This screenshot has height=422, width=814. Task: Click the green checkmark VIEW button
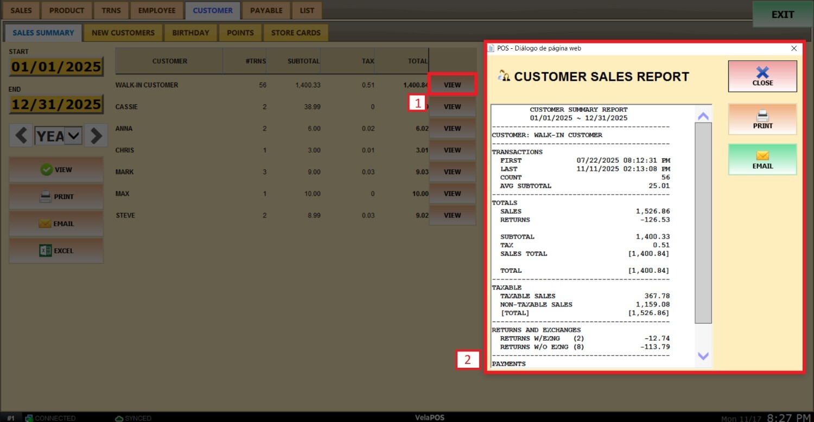coord(56,170)
